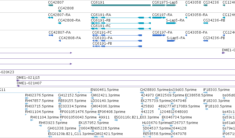Click the CG43058 gene label
Image resolution: width=235 pixels, height=138 pixels.
pos(193,2)
